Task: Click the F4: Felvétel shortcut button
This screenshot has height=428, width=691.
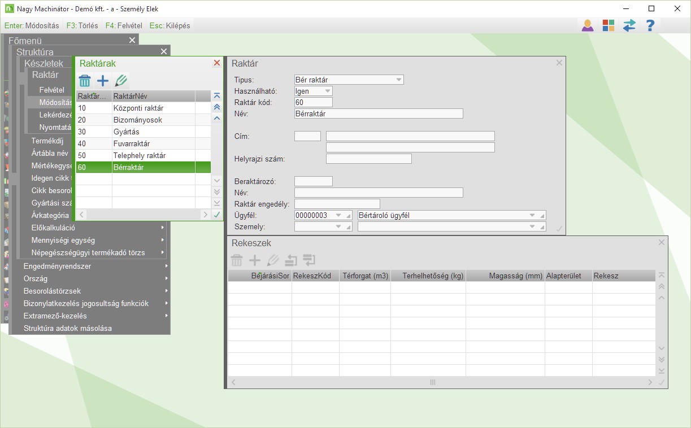Action: click(124, 25)
